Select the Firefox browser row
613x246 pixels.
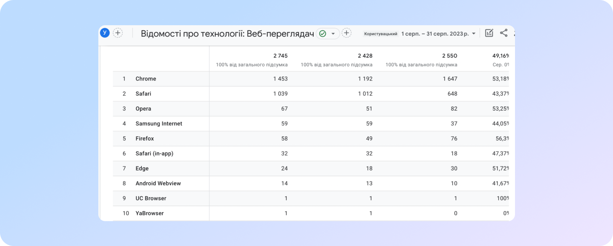click(311, 139)
